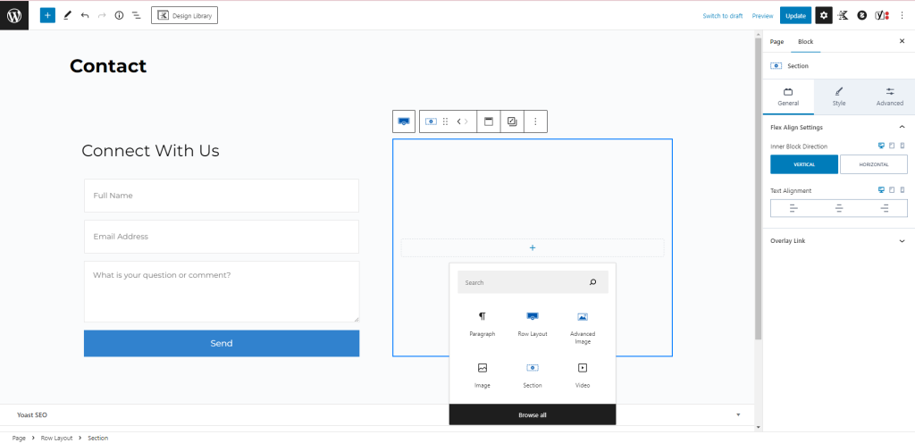This screenshot has height=443, width=915.
Task: Switch to the Style tab
Action: pos(839,96)
